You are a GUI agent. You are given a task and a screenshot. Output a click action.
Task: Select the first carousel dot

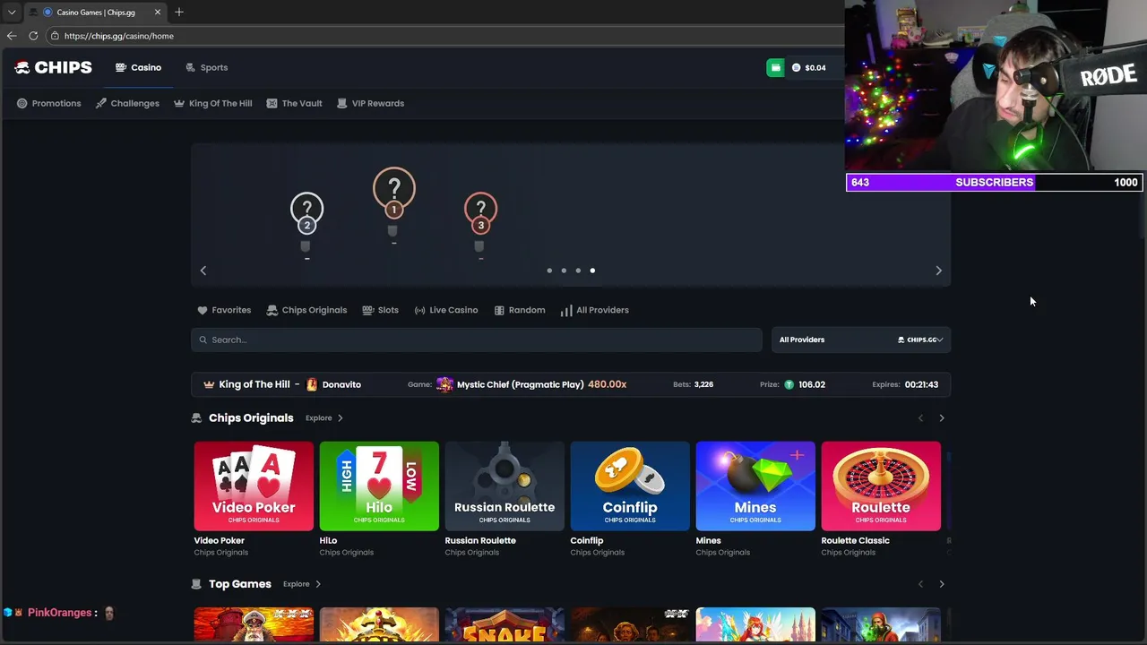549,271
